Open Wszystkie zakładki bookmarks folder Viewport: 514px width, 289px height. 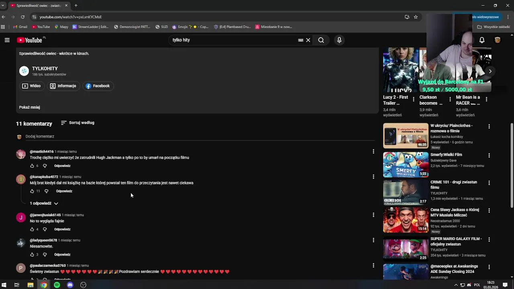pyautogui.click(x=493, y=27)
